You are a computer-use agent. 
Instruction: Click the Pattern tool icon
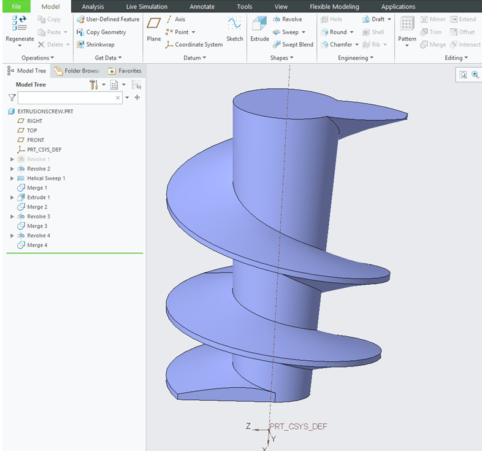(x=407, y=25)
